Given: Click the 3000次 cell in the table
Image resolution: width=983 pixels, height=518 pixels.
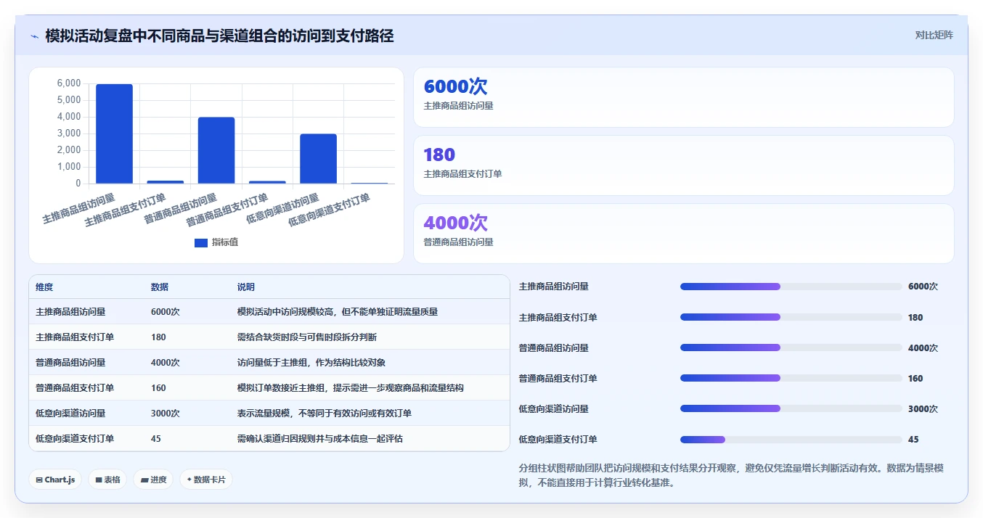Looking at the screenshot, I should tap(166, 414).
